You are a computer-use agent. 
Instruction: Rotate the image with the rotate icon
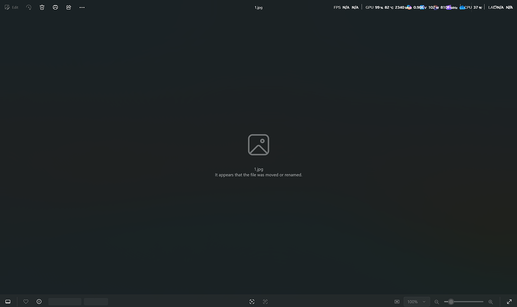click(29, 8)
